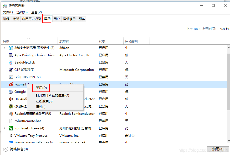Switch to the 详细信息 tab
Image resolution: width=230 pixels, height=155 pixels.
pyautogui.click(x=69, y=19)
